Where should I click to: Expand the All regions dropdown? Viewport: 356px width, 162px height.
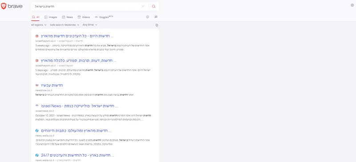point(39,25)
